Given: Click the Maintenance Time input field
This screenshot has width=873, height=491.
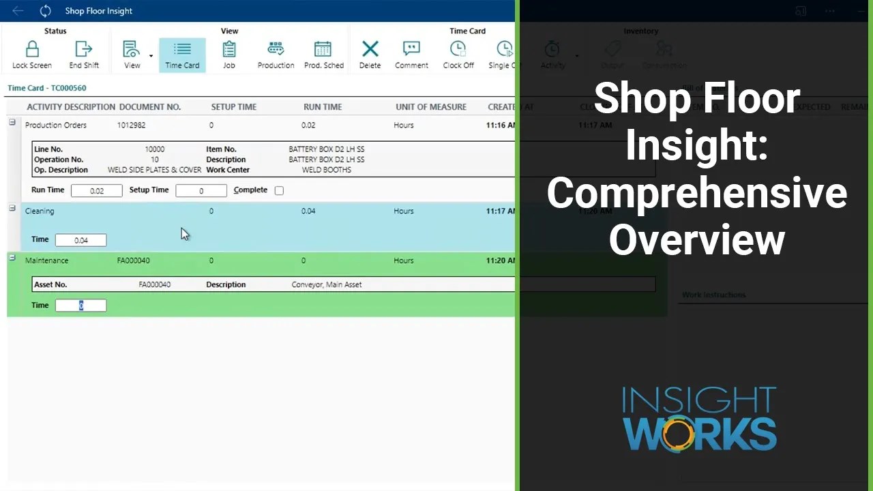Looking at the screenshot, I should pyautogui.click(x=80, y=306).
